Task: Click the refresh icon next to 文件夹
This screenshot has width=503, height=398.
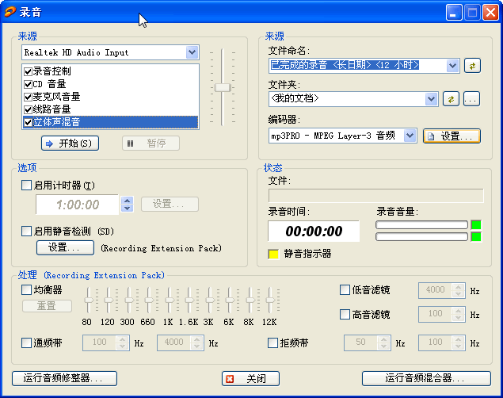Action: coord(451,99)
